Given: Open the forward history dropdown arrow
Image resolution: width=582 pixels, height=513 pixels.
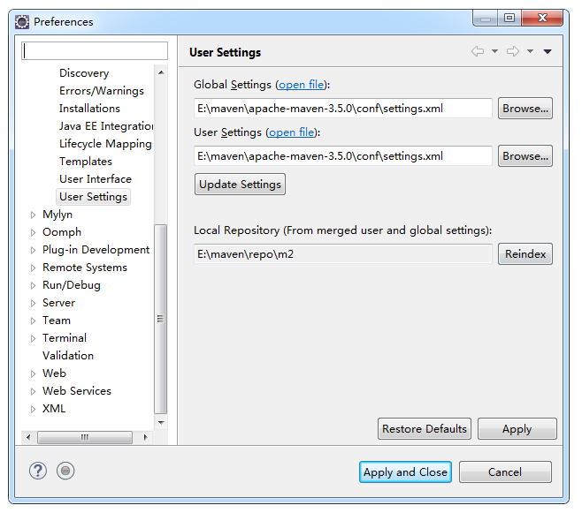Looking at the screenshot, I should click(x=531, y=51).
